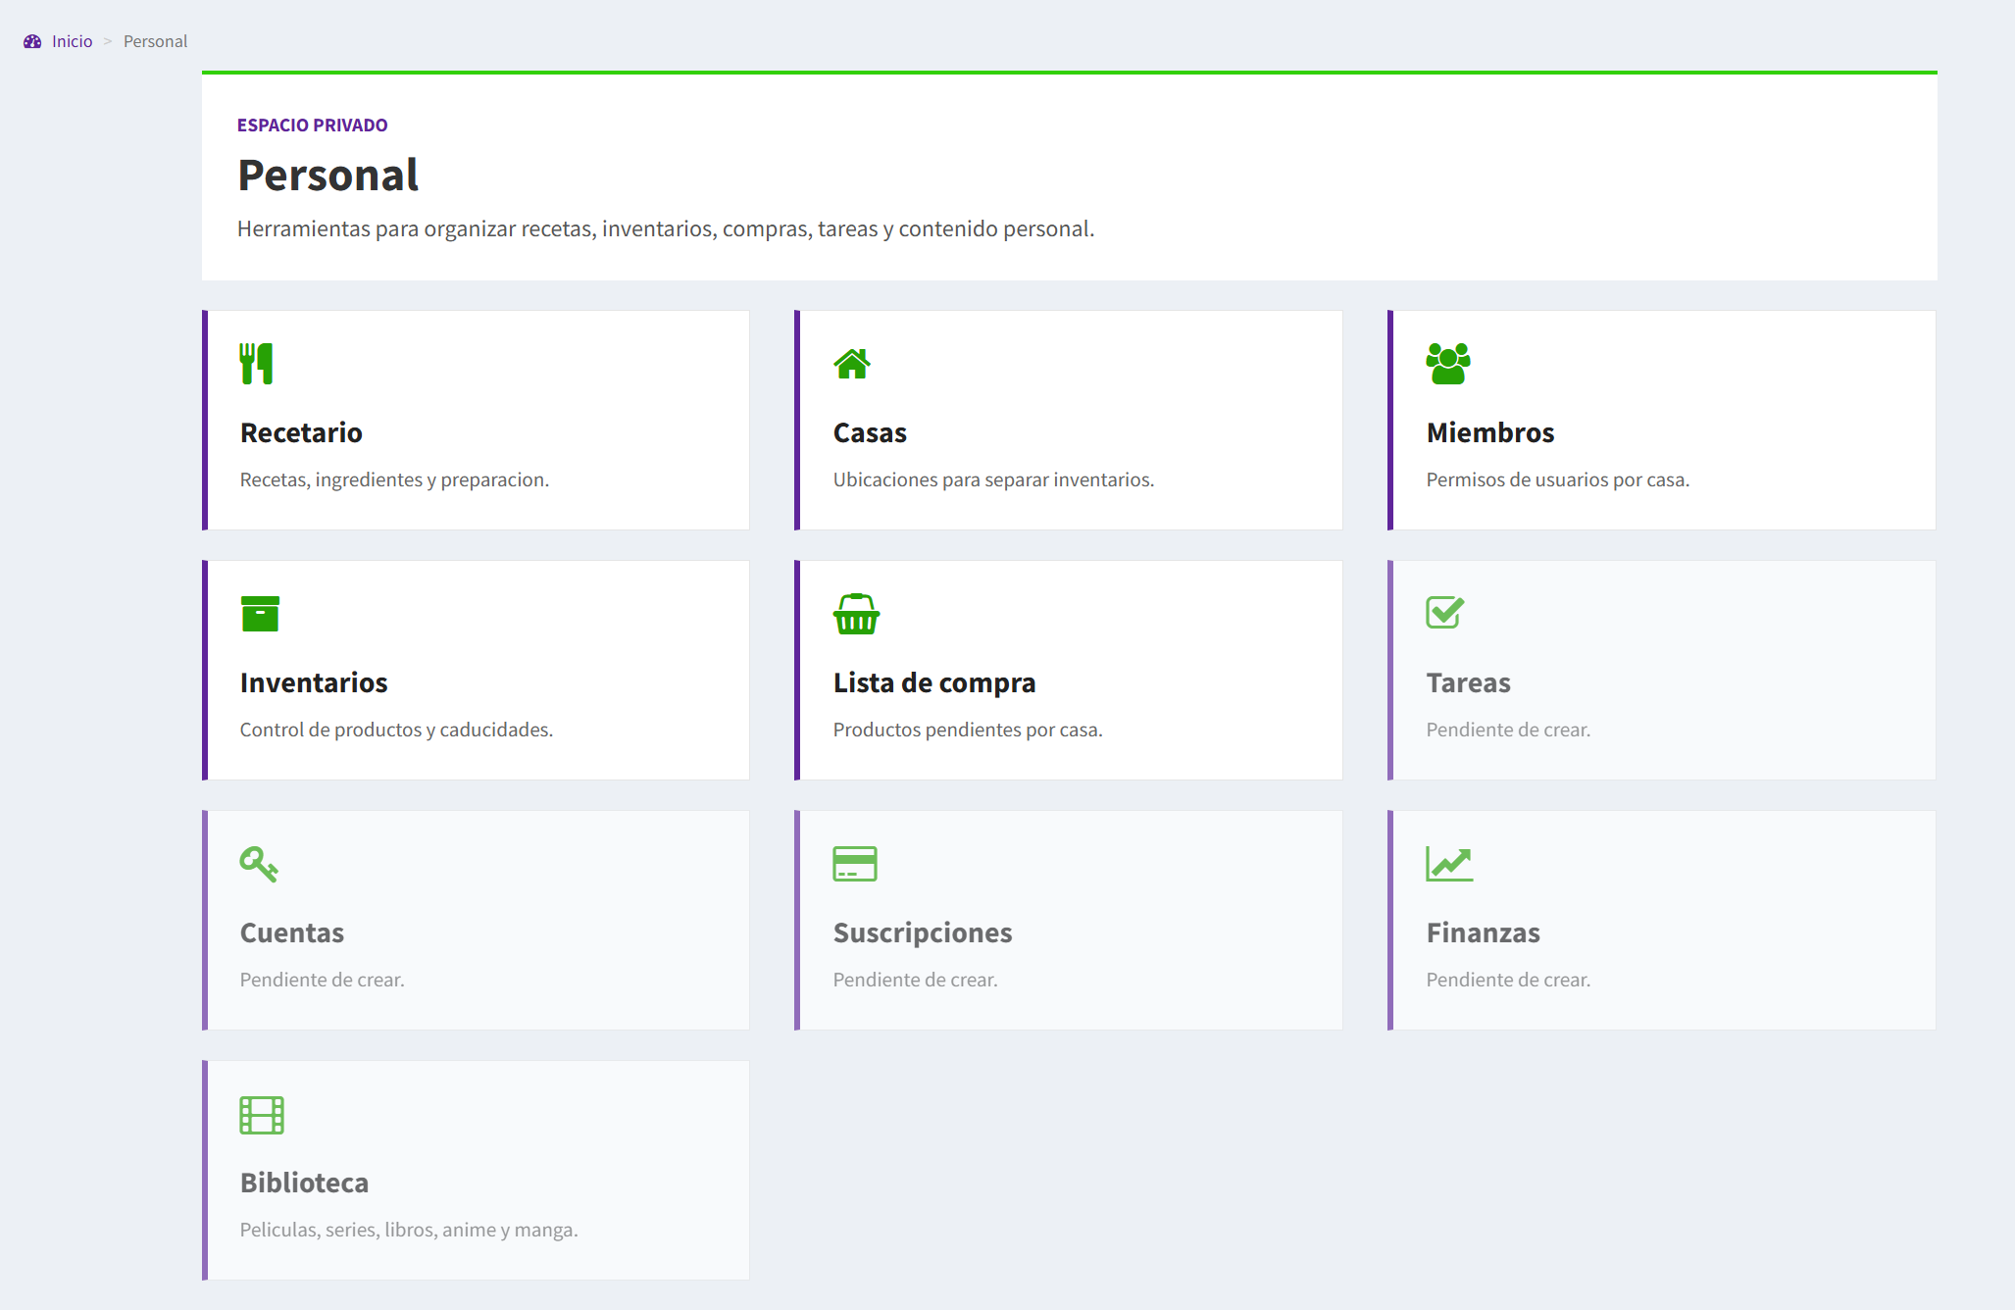
Task: Click the 'Herramientas para organizar recetas' subtitle
Action: [x=666, y=228]
